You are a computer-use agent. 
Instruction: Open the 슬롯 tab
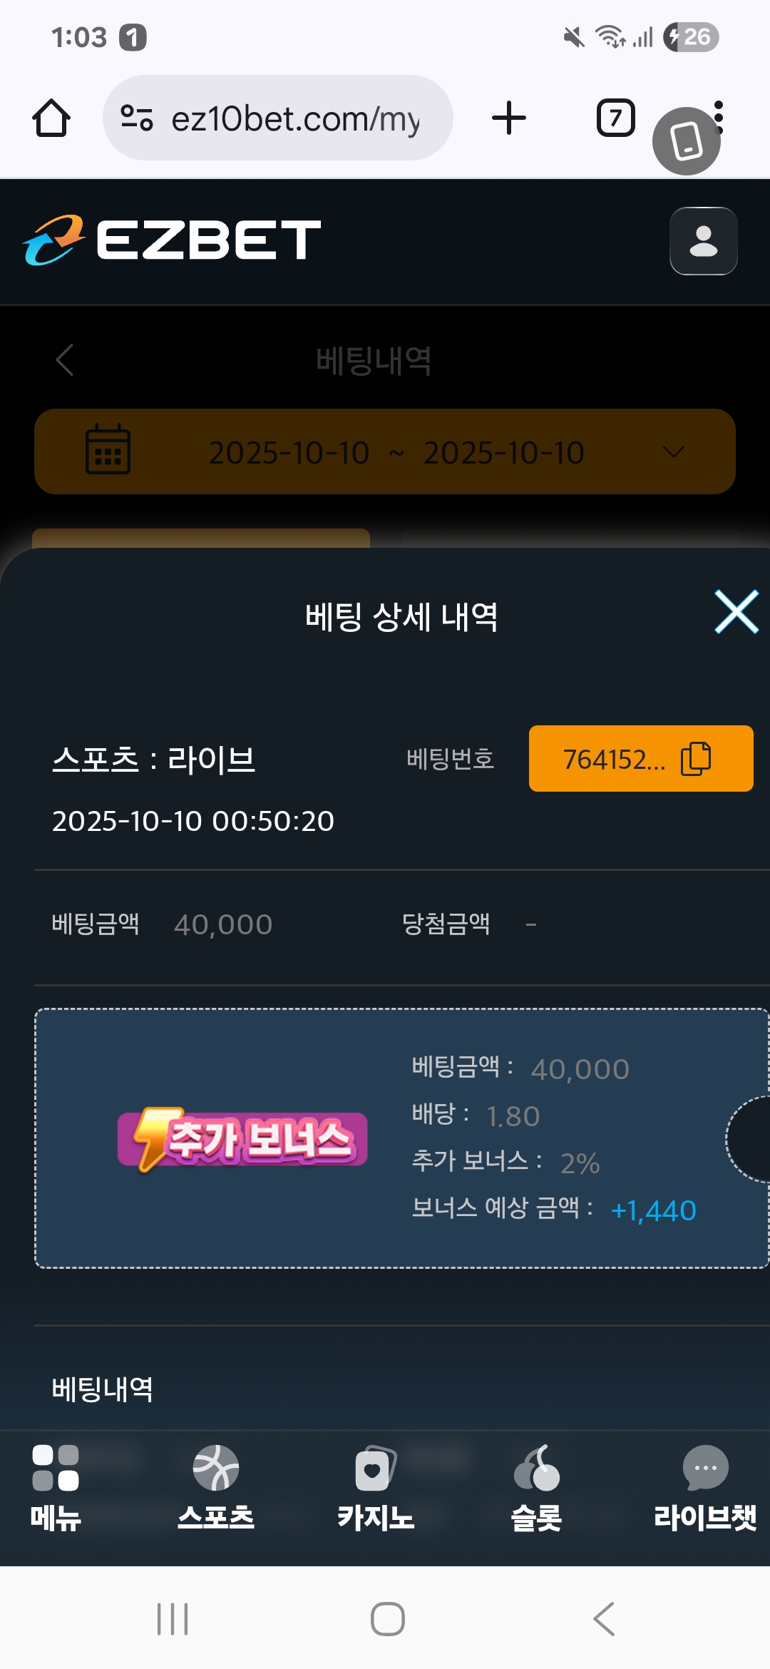[x=536, y=1489]
